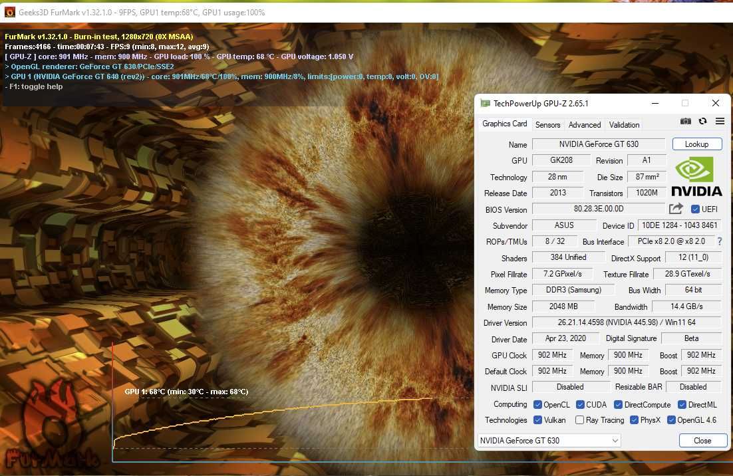Click the Pixel Fillrate value 7.2 GPixel/s
The width and height of the screenshot is (733, 476).
(562, 274)
